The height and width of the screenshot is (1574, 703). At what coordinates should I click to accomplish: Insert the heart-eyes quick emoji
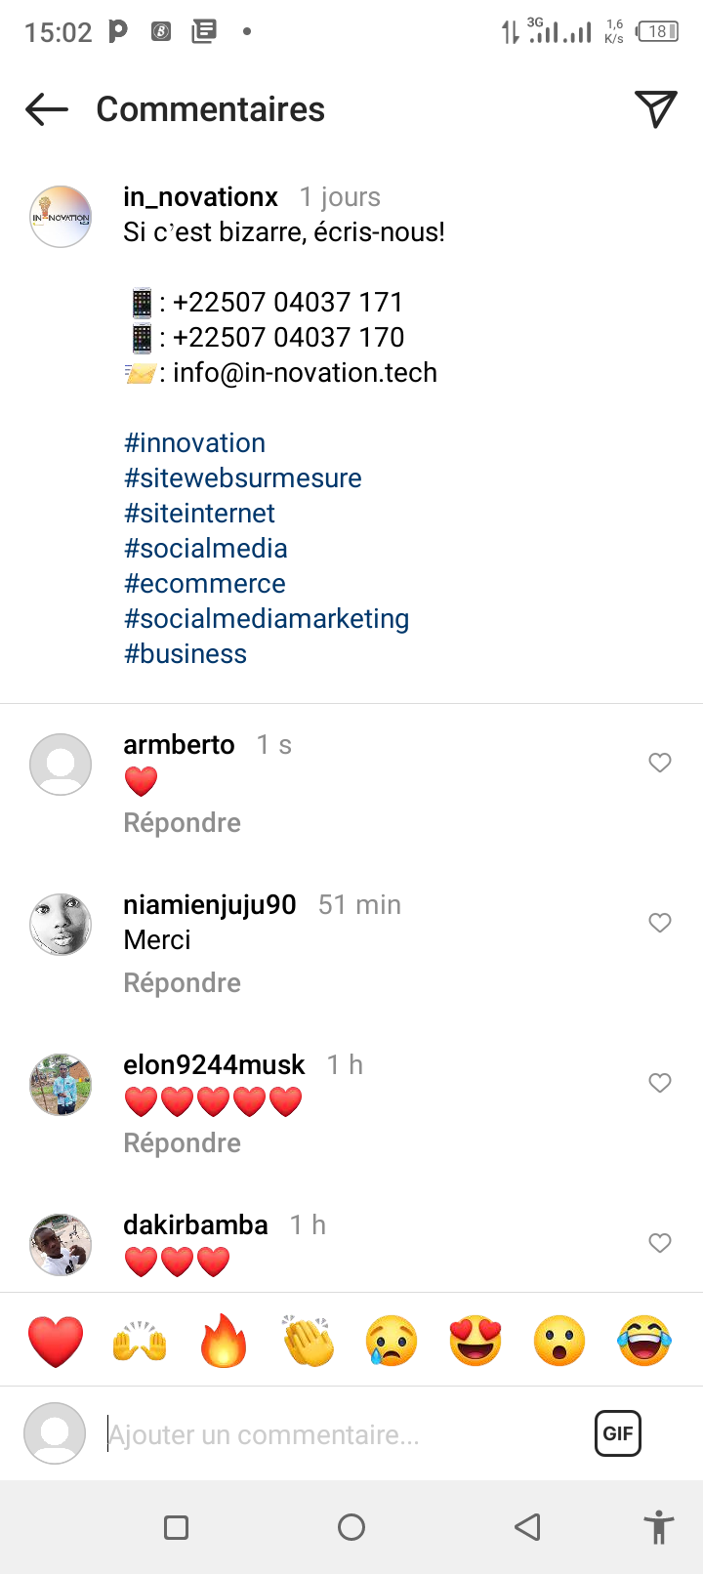476,1341
